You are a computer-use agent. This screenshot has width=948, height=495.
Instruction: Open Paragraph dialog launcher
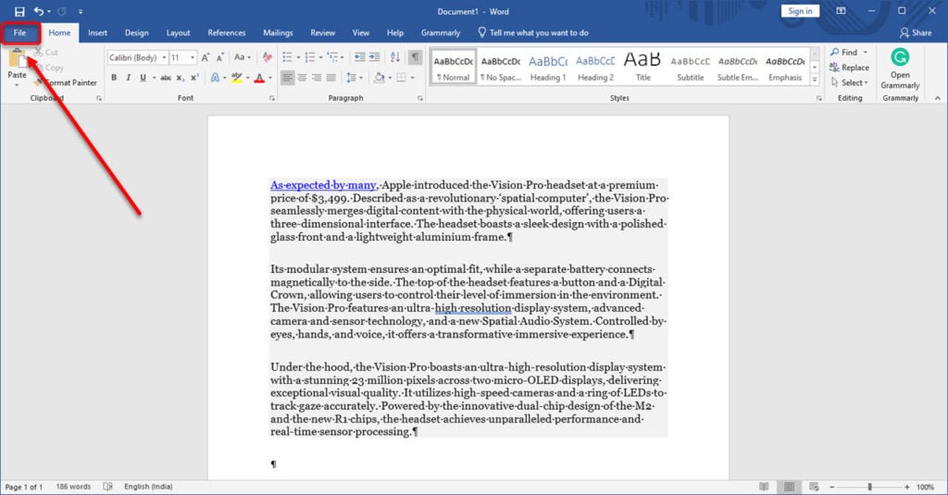pyautogui.click(x=420, y=98)
